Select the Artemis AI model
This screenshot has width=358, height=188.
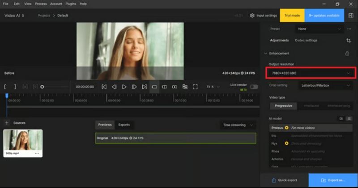(311, 159)
